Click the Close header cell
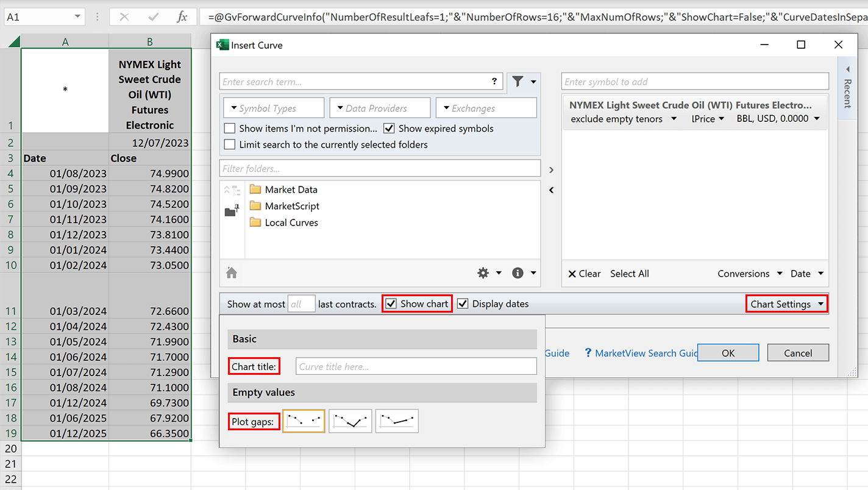 tap(150, 158)
